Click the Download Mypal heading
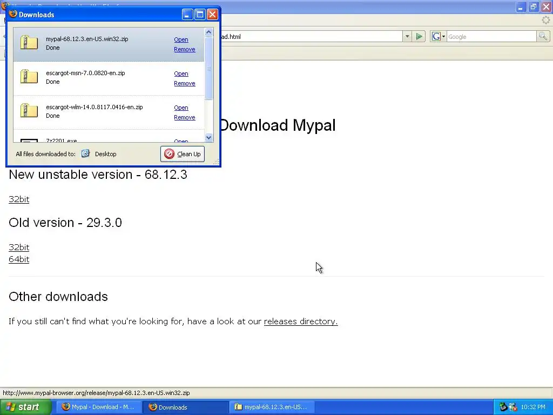 click(x=278, y=125)
